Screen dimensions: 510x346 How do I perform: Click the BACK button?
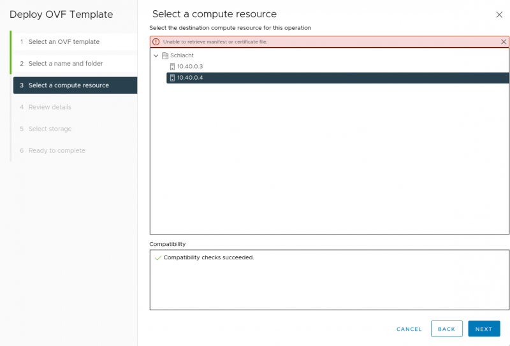[446, 329]
